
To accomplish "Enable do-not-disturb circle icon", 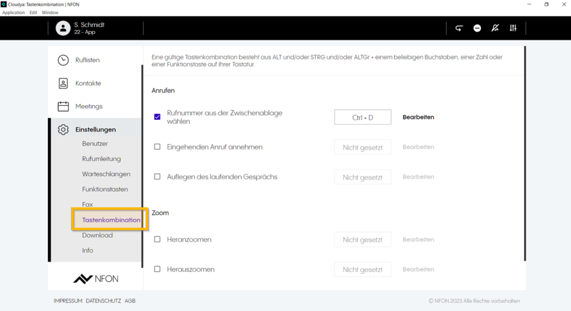I will [x=477, y=28].
